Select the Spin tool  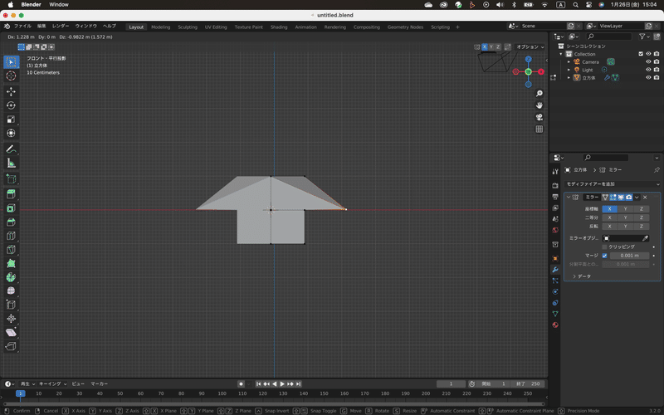[11, 277]
